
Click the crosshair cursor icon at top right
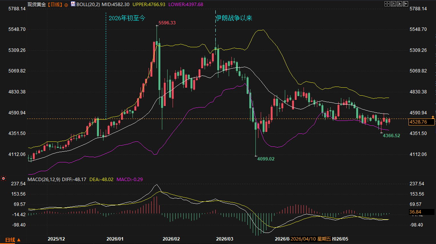(387, 3)
